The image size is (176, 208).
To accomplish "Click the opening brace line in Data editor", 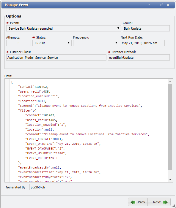I will [12, 82].
